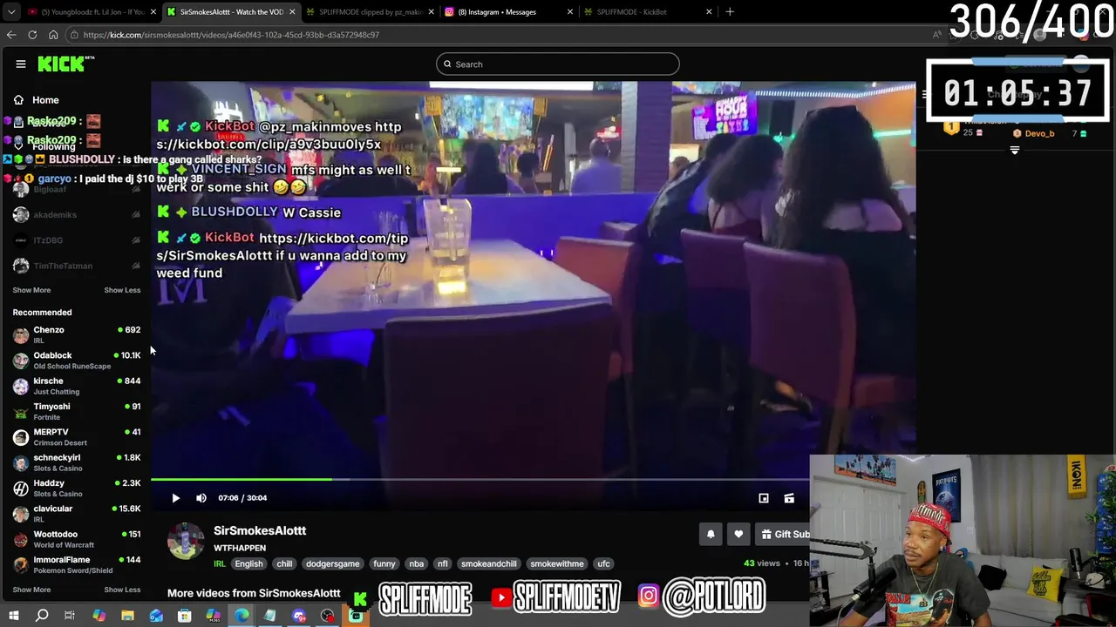Expand Show More under Recommended

coord(31,590)
